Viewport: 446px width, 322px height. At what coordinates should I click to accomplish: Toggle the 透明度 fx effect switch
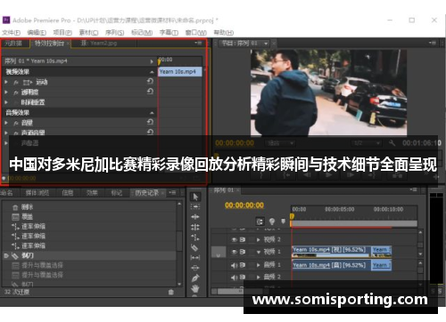click(x=16, y=93)
